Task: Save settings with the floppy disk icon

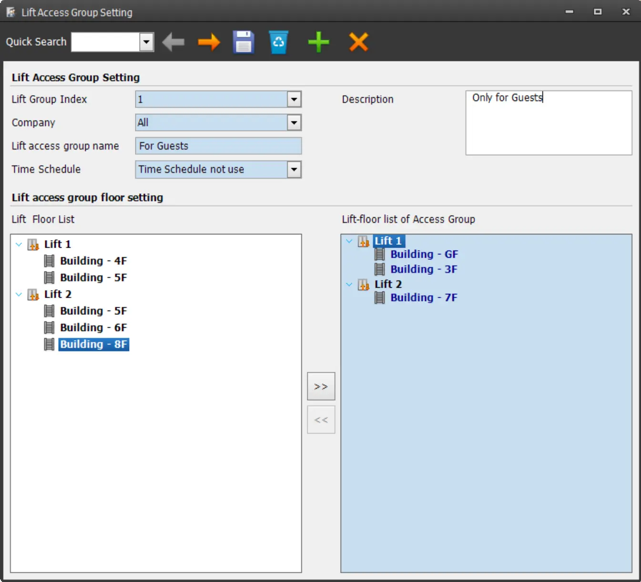Action: click(x=244, y=42)
